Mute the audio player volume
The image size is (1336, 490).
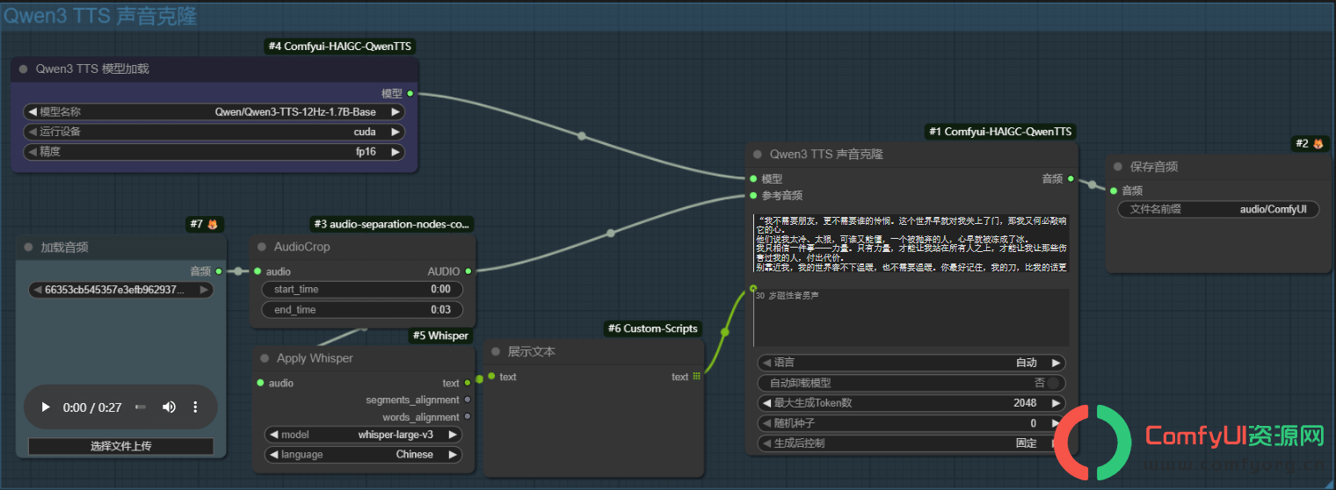coord(169,407)
